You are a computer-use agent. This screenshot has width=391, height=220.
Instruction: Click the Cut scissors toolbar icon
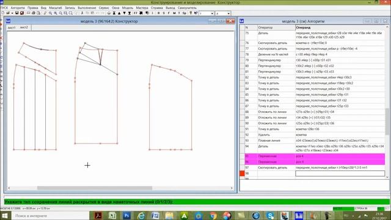[x=82, y=13]
